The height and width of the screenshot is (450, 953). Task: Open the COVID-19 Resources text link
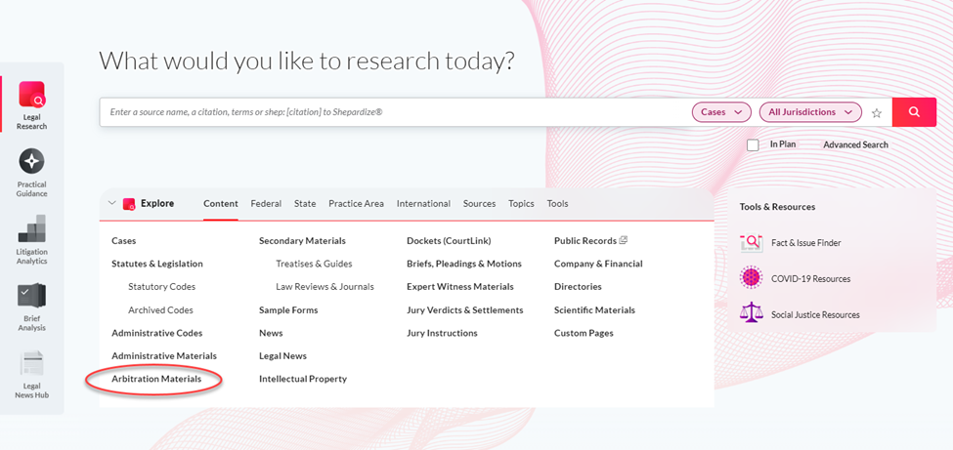(x=810, y=279)
